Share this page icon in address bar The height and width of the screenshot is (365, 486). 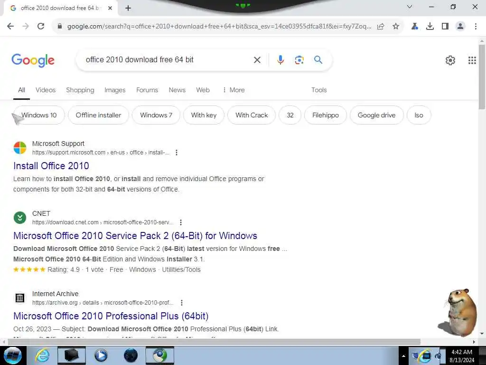(x=381, y=27)
